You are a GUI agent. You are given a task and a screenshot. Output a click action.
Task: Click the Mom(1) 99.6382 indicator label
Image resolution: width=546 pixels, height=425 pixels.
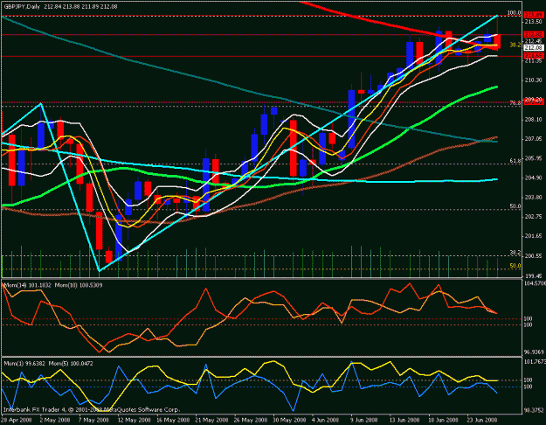[x=24, y=363]
